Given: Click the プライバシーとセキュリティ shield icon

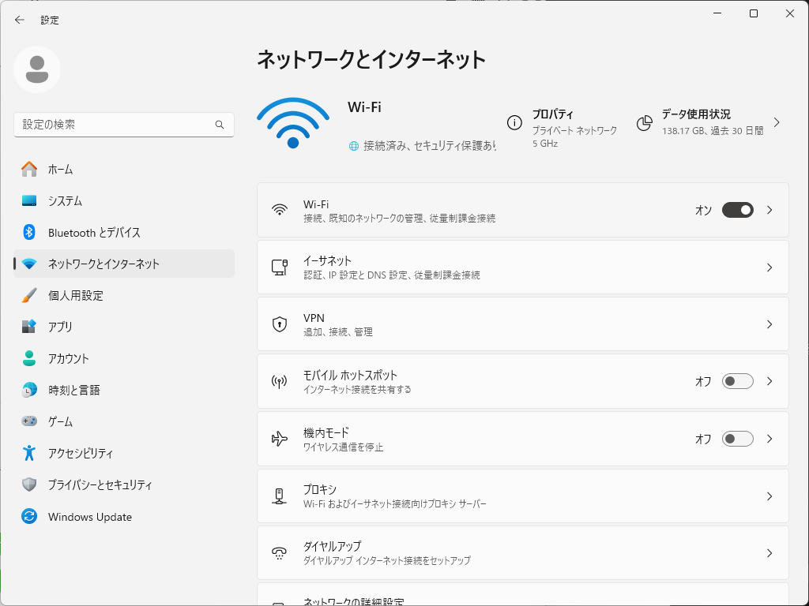Looking at the screenshot, I should tap(29, 484).
